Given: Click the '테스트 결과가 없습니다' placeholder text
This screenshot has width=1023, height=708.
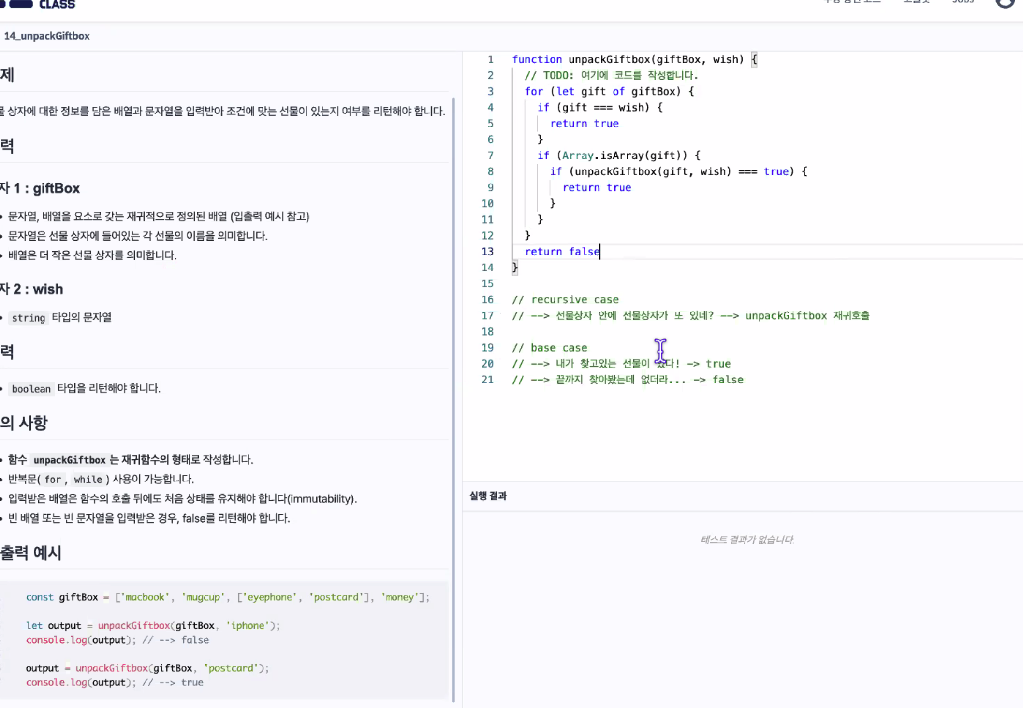Looking at the screenshot, I should pos(747,539).
